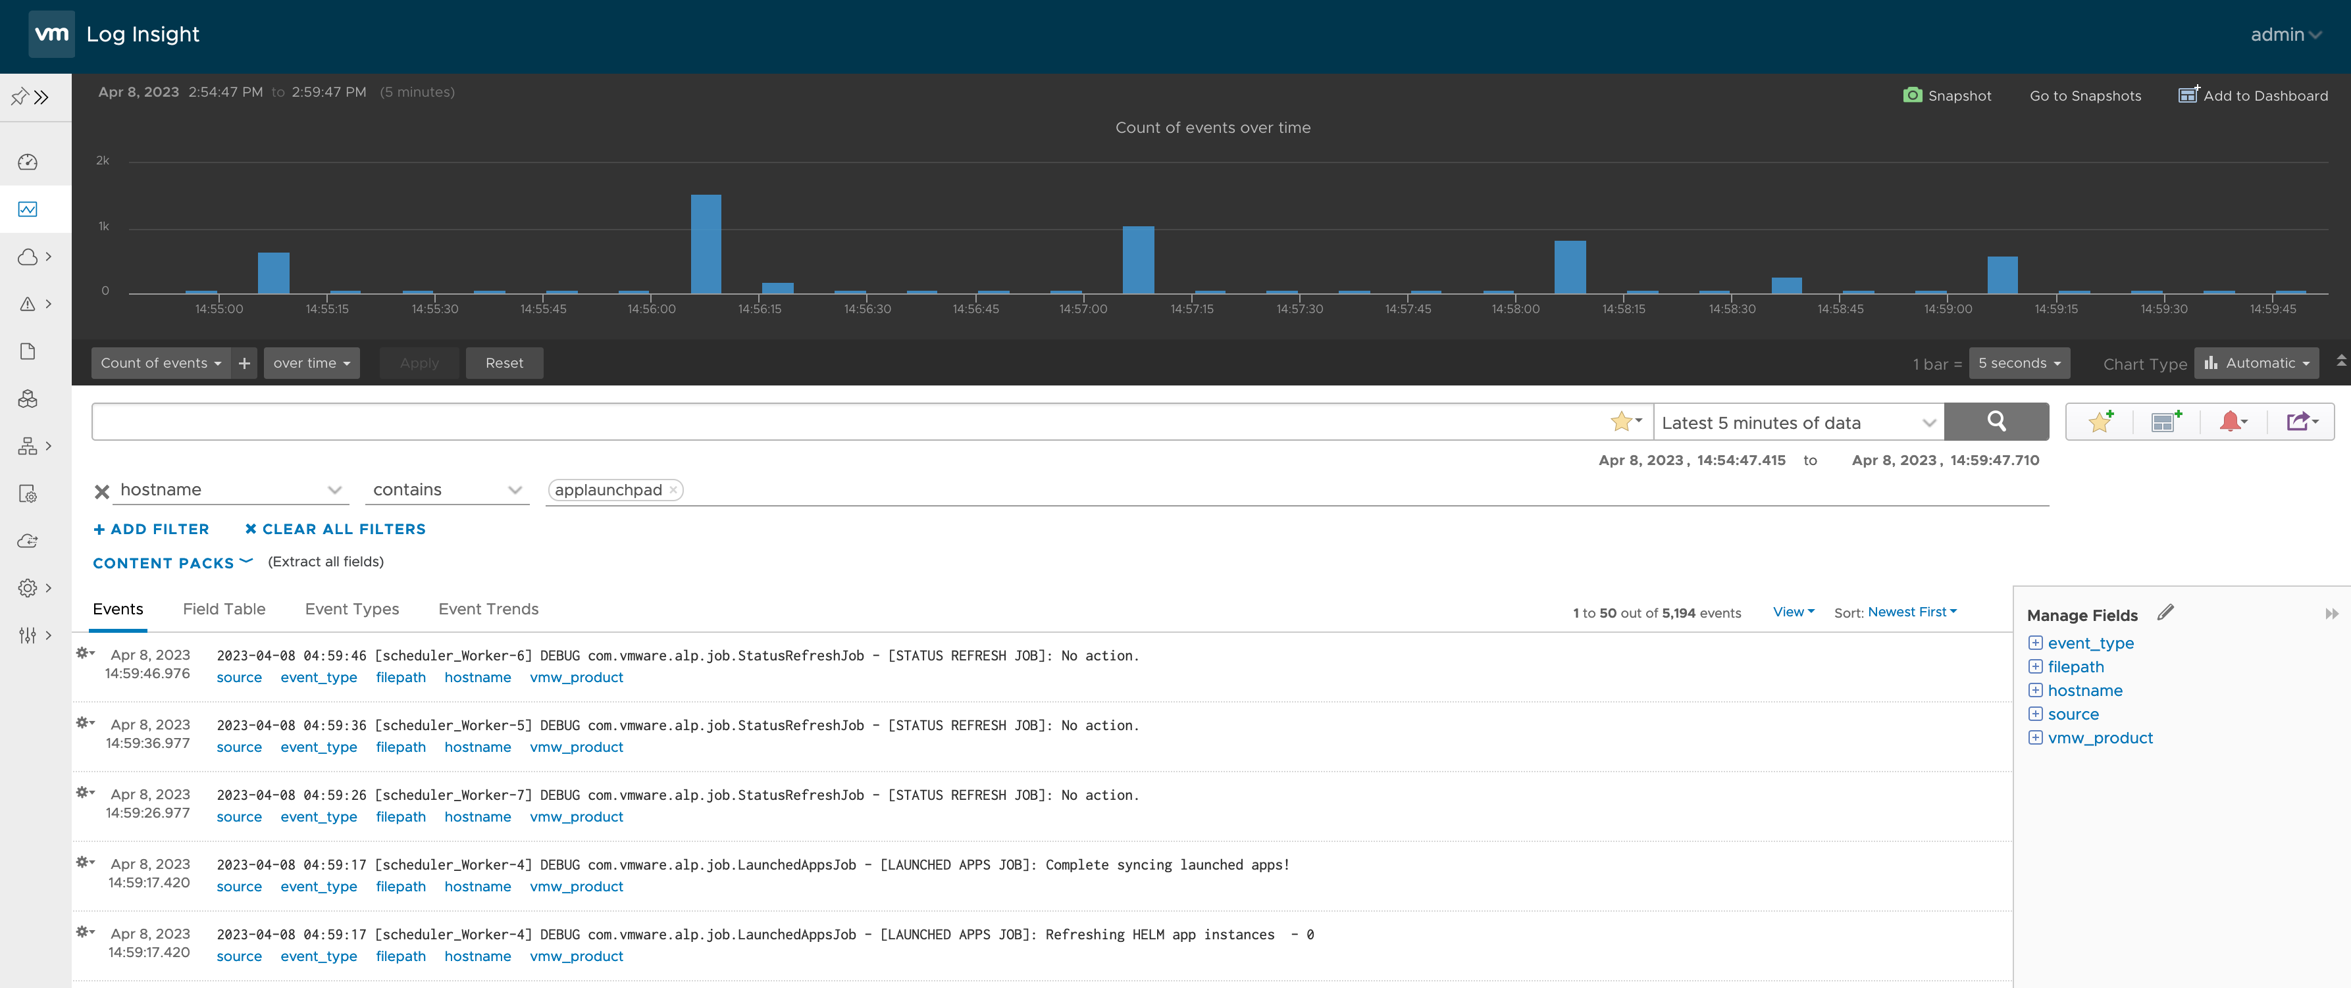Collapse the fields panel with double arrows

[2331, 614]
